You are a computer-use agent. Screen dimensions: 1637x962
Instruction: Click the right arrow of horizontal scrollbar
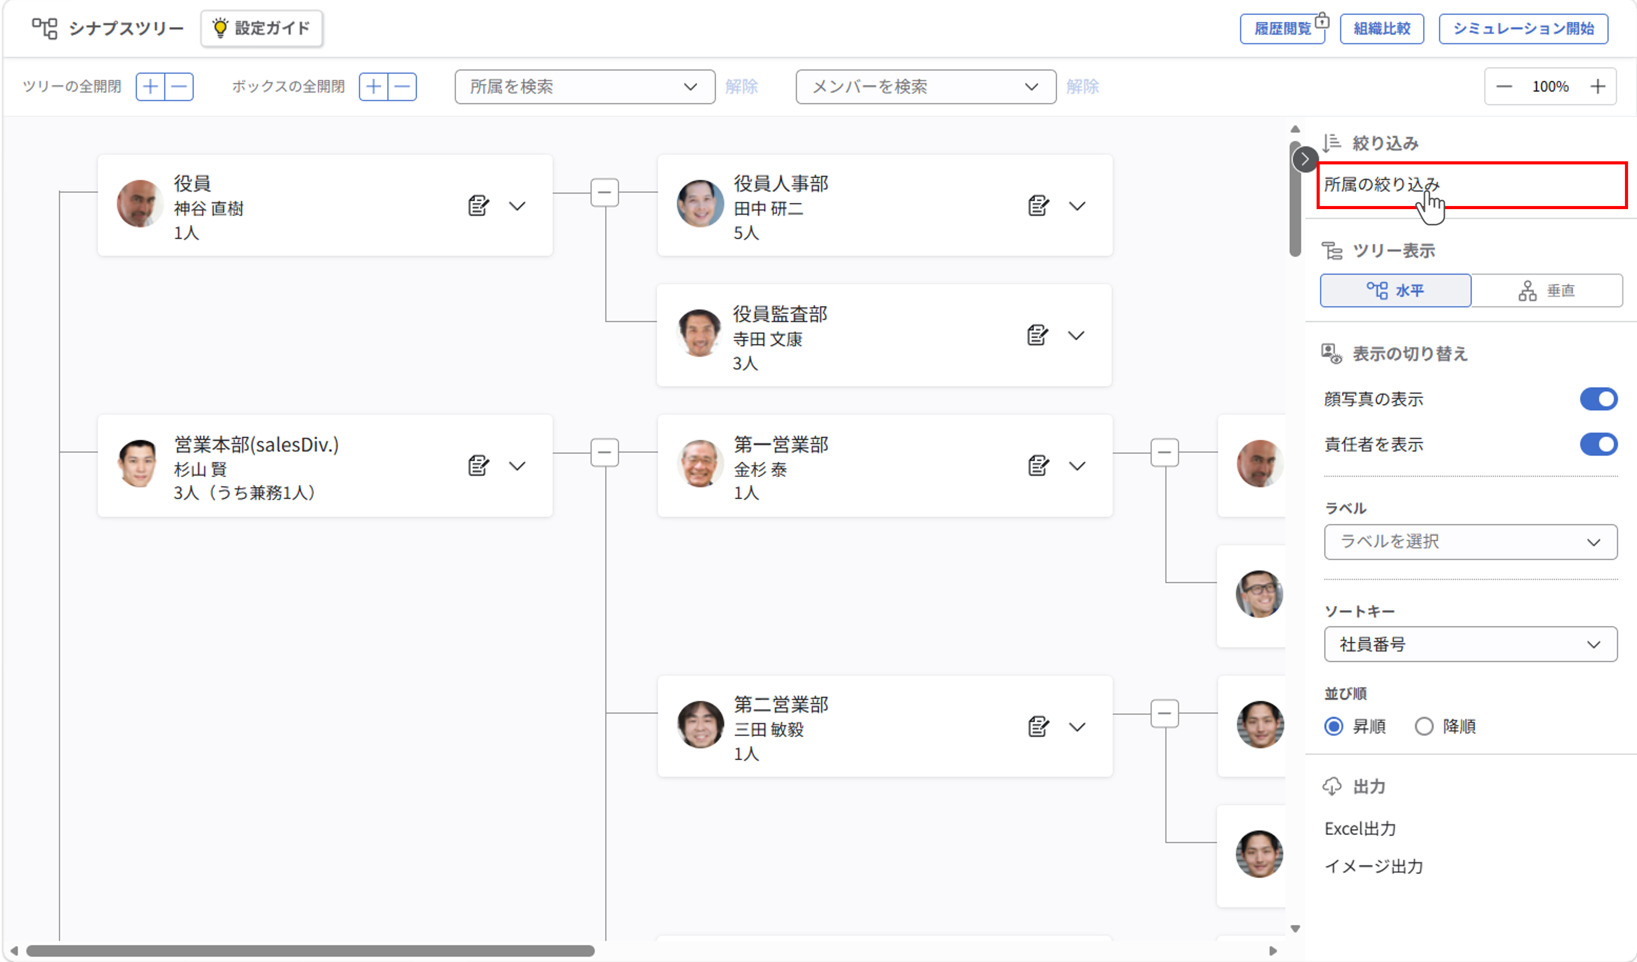point(1273,951)
